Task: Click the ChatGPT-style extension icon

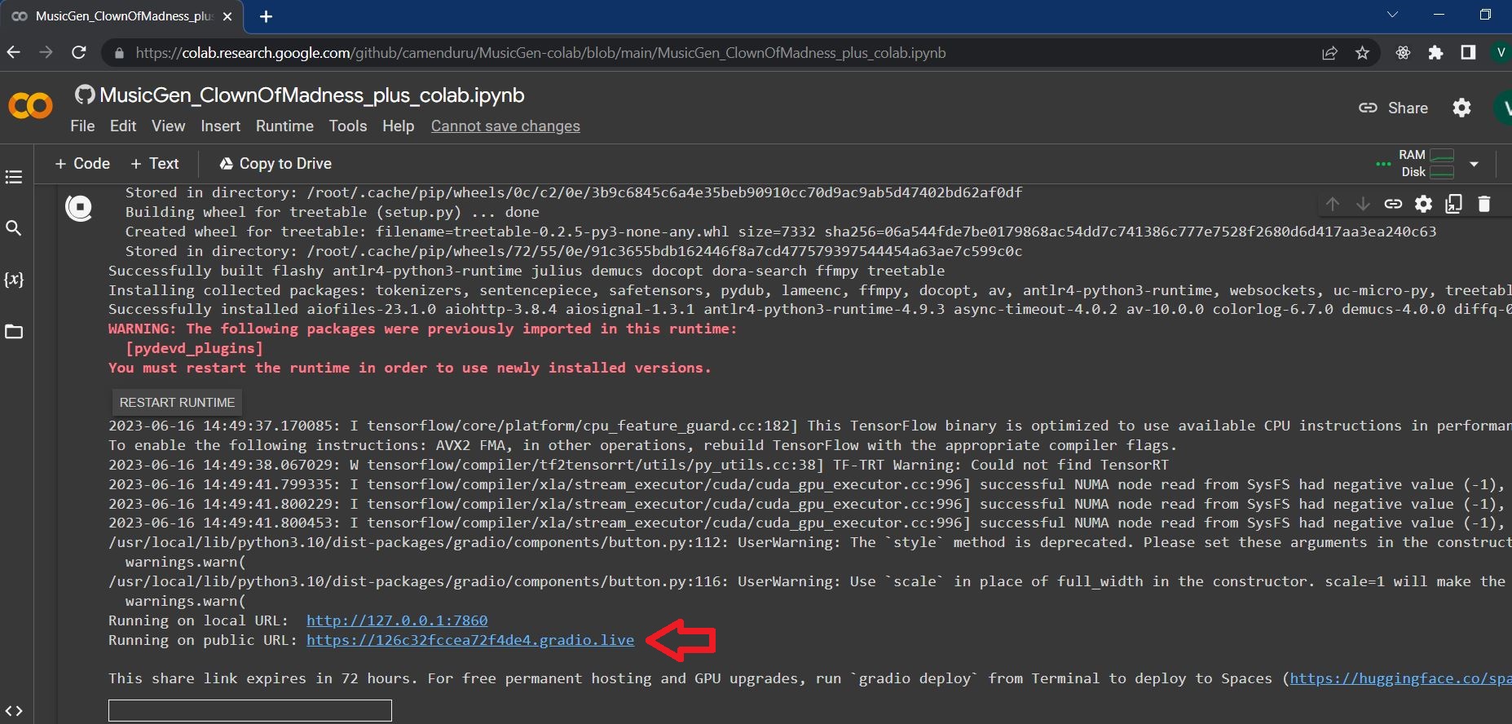Action: (x=1403, y=53)
